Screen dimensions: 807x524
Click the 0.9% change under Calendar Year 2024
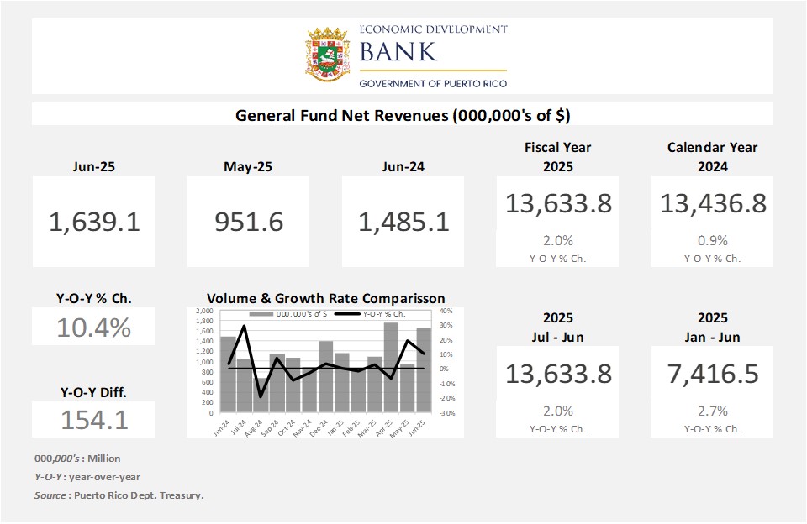click(713, 240)
